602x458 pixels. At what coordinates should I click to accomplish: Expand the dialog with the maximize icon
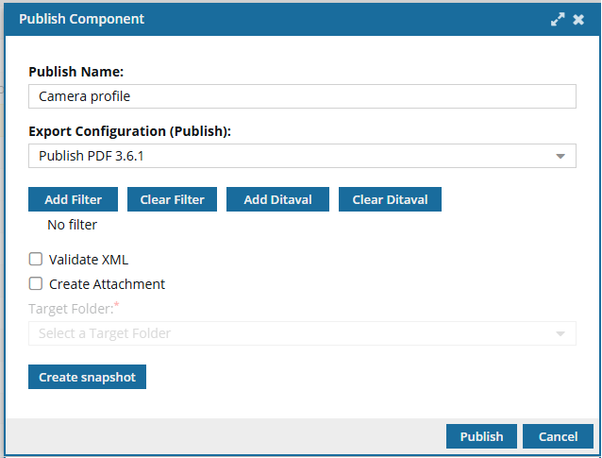559,19
